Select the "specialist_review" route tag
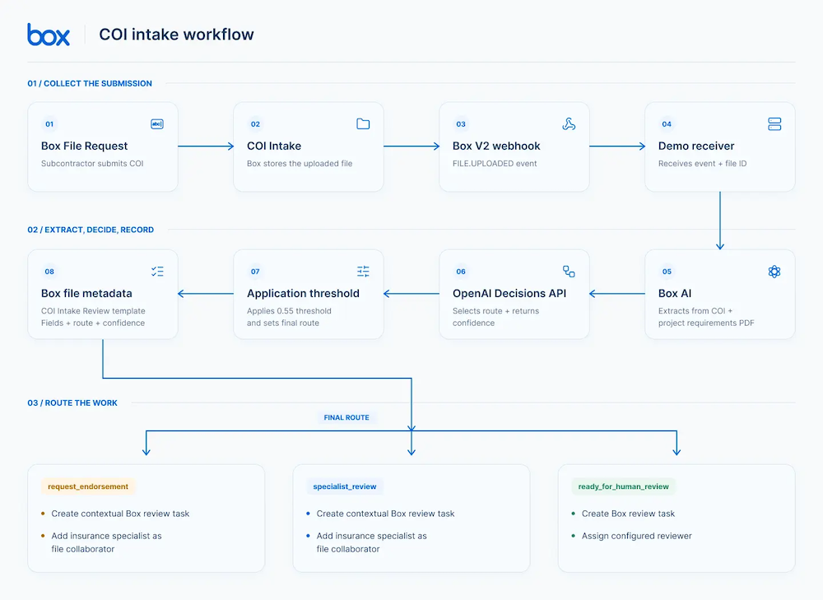The image size is (823, 600). coord(345,486)
